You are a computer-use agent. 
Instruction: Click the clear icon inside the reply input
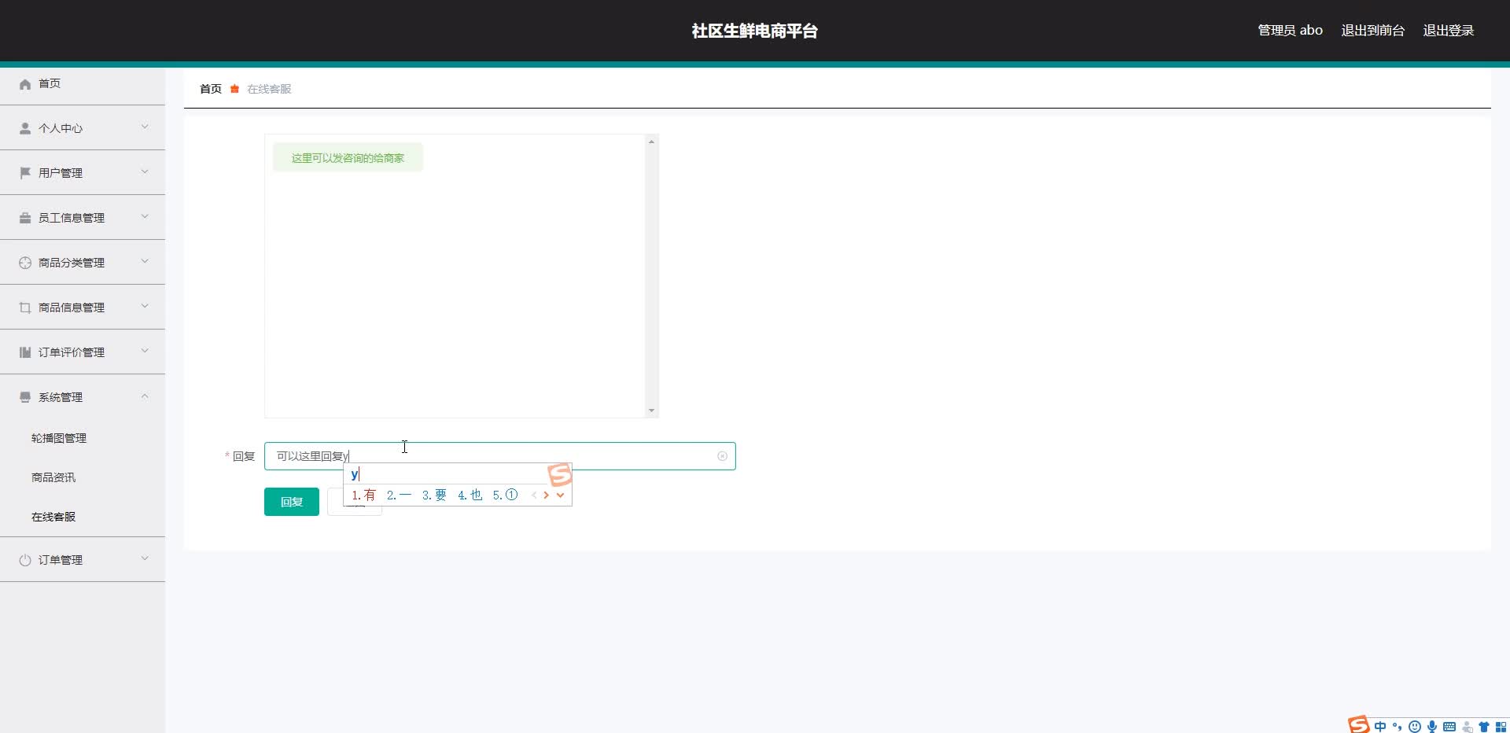click(x=722, y=456)
